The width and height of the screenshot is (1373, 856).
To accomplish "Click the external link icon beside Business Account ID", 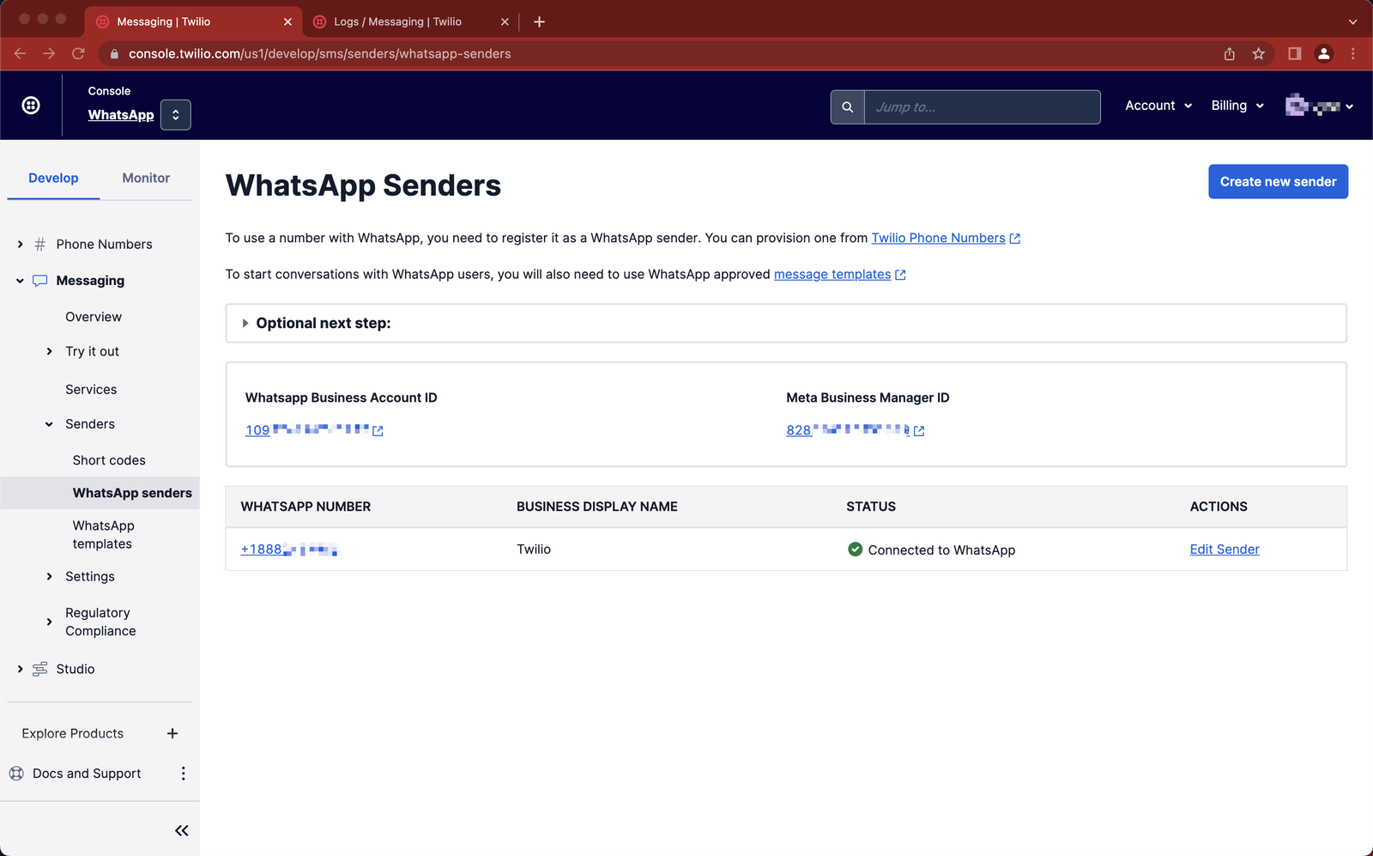I will (x=378, y=430).
